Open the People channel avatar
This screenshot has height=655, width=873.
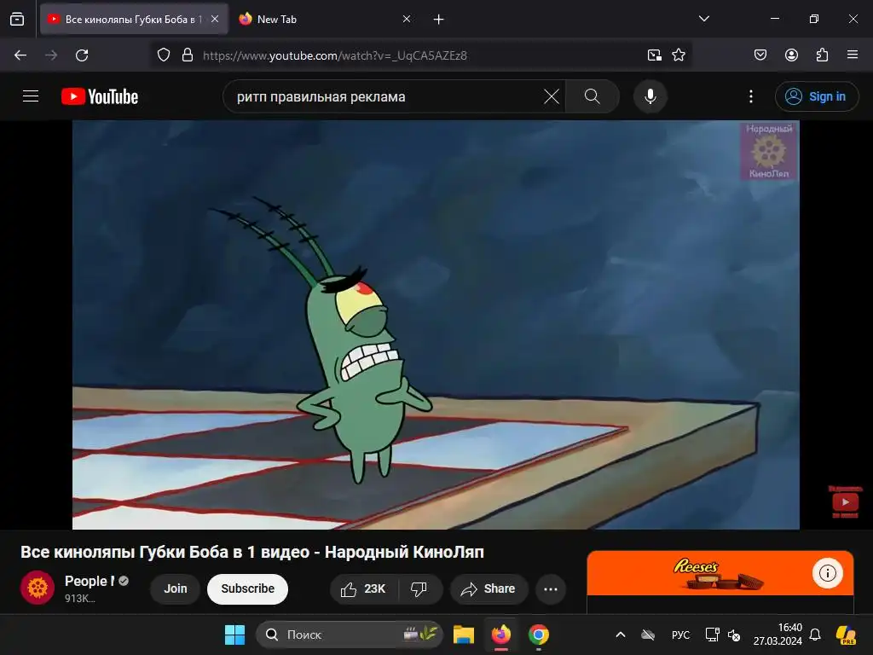click(38, 588)
